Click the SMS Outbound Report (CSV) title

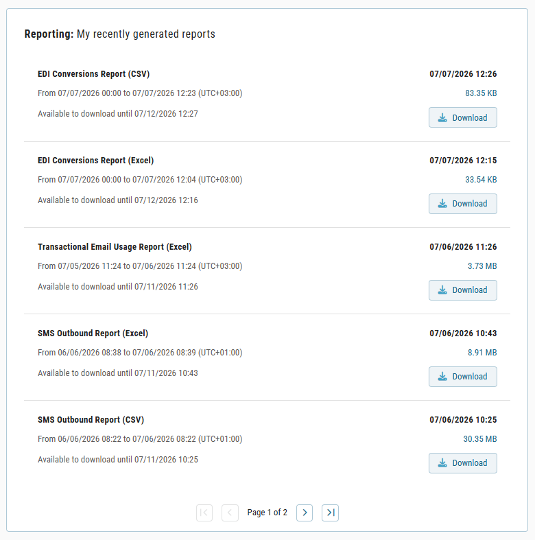click(91, 420)
